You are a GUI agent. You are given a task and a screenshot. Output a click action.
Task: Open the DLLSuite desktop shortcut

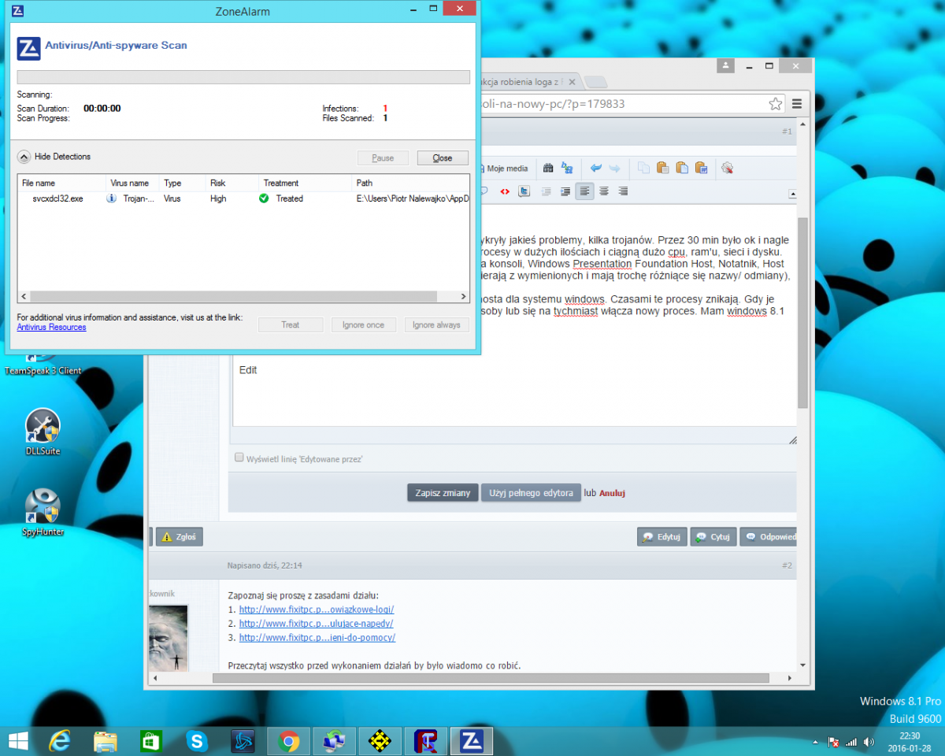[43, 432]
